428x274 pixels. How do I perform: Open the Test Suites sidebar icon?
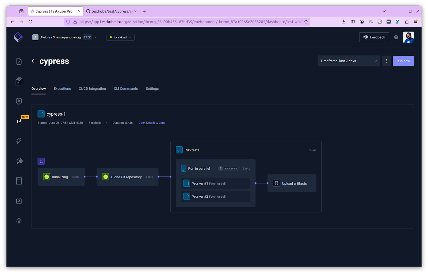pos(19,81)
